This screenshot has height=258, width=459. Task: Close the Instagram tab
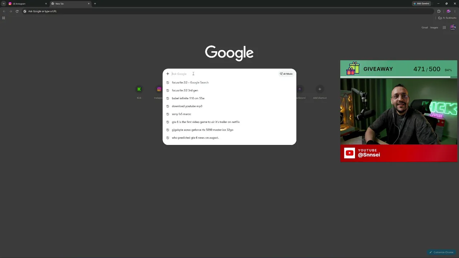pyautogui.click(x=46, y=4)
